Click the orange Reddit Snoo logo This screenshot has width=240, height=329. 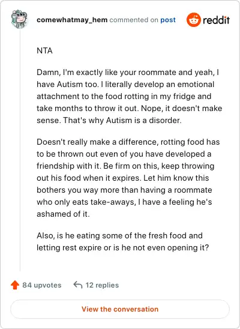tap(193, 20)
